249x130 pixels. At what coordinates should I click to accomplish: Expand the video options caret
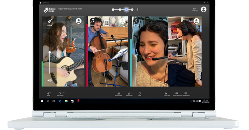[64, 92]
